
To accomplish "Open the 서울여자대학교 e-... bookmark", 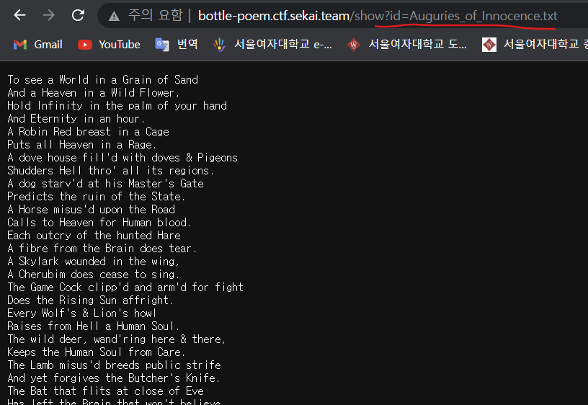I will coord(283,44).
